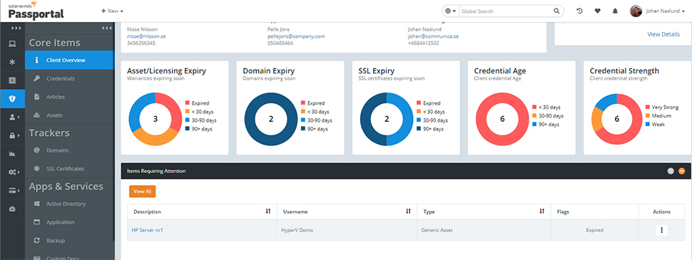Viewport: 692px width, 260px height.
Task: Expand the gears settings icon in the rail
Action: pos(14,172)
